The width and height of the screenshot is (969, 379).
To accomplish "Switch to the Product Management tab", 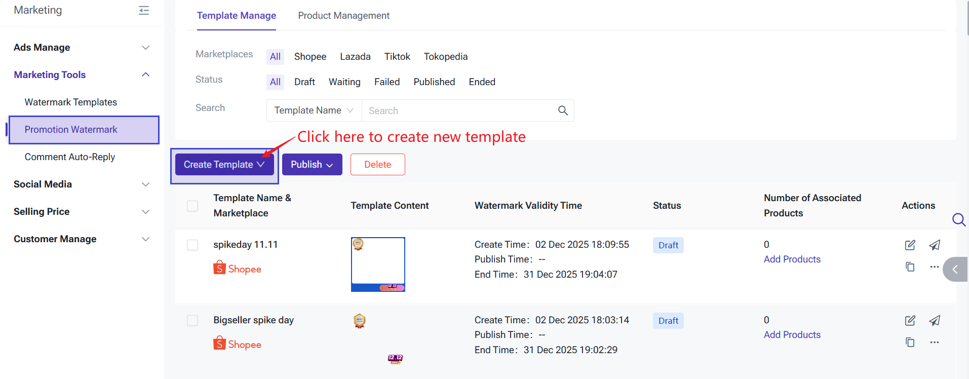I will [343, 16].
